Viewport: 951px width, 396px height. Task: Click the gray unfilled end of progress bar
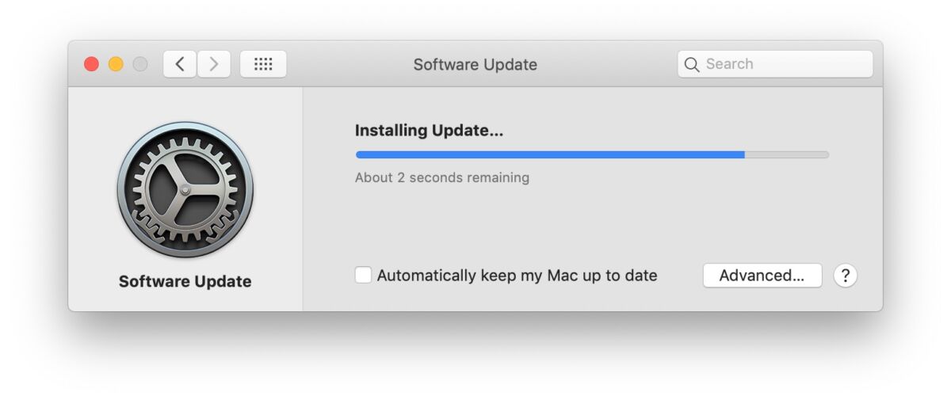(x=787, y=154)
